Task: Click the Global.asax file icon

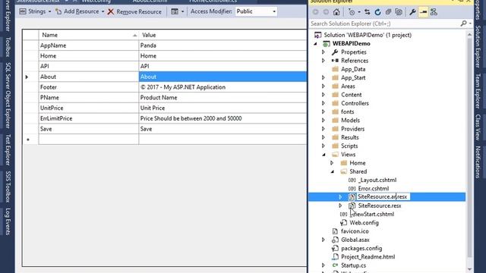Action: tap(335, 240)
